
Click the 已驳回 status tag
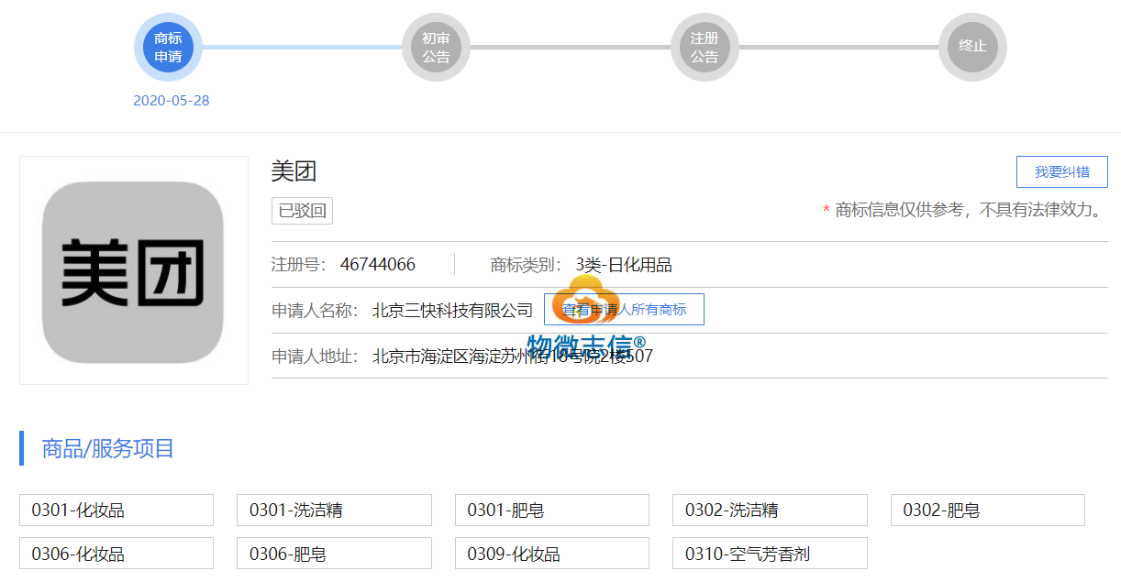[302, 211]
